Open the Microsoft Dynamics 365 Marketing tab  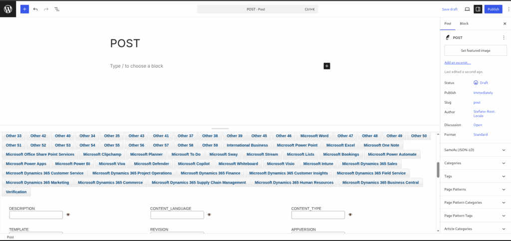coord(37,183)
